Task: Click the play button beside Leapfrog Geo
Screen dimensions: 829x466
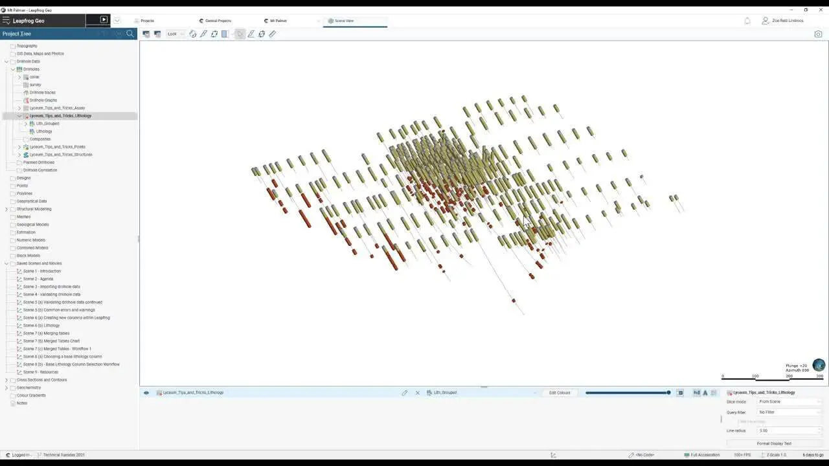Action: (104, 20)
